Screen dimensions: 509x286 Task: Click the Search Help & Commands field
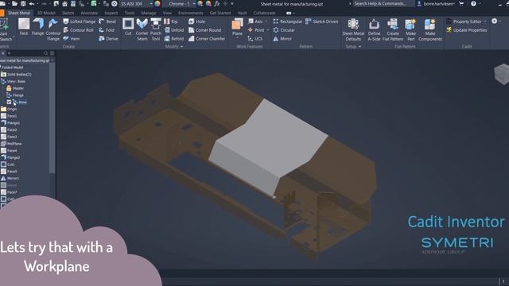coord(383,3)
